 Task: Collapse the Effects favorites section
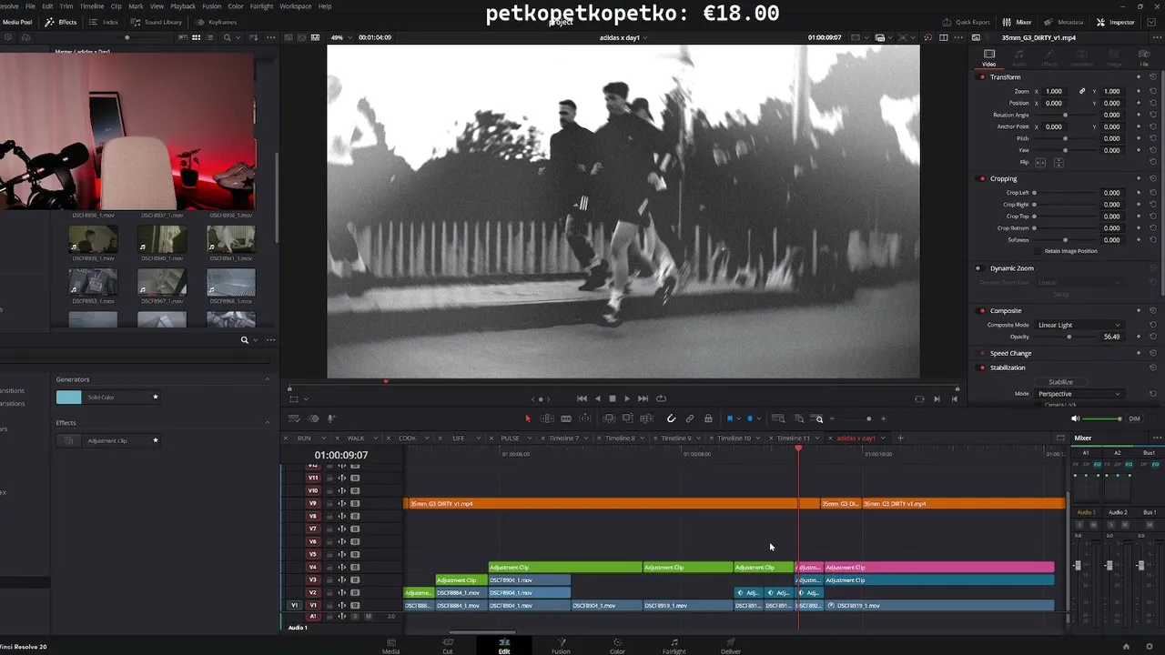pos(267,423)
